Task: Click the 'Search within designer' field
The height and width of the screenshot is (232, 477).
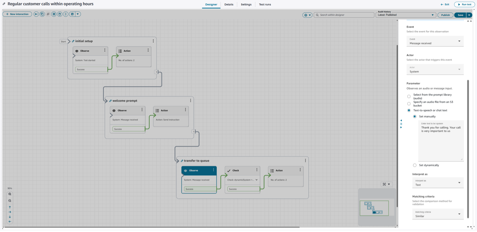Action: [x=344, y=15]
